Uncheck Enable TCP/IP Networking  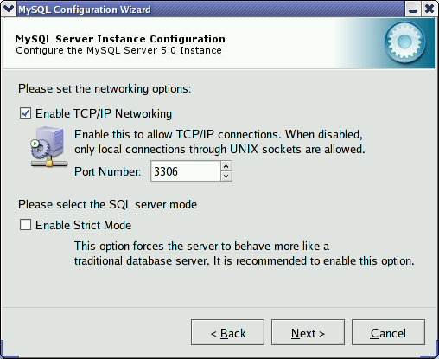tap(25, 113)
